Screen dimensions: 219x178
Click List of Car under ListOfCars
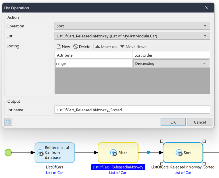click(55, 173)
